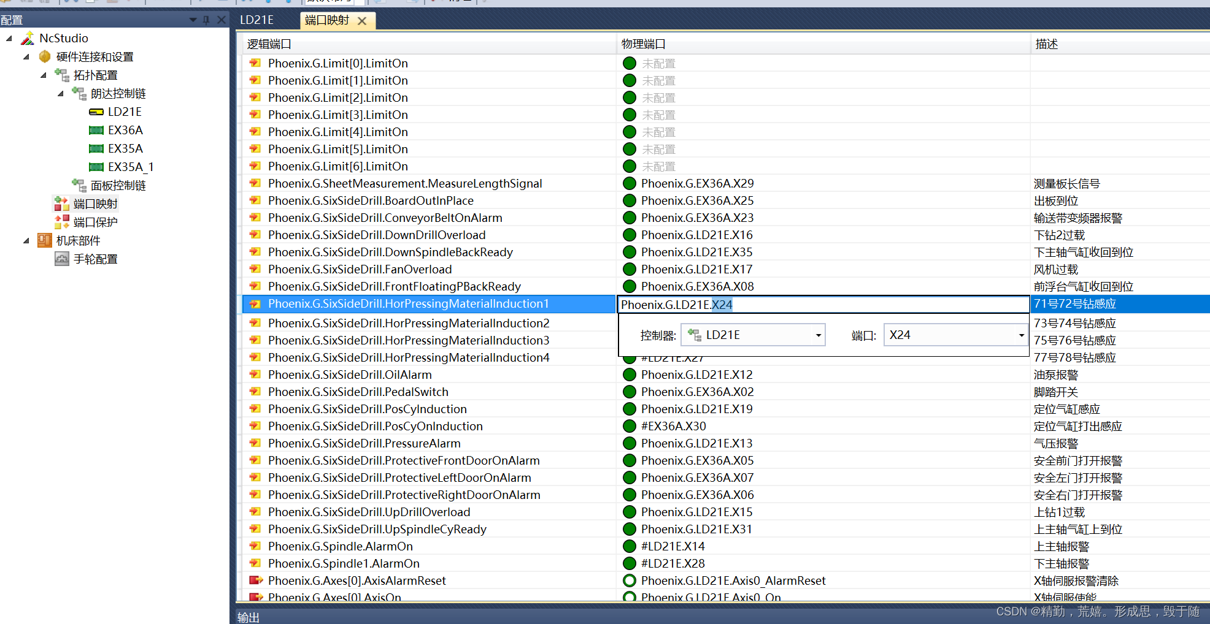This screenshot has width=1210, height=624.
Task: Select 手轮配置 tree item
Action: (x=95, y=259)
